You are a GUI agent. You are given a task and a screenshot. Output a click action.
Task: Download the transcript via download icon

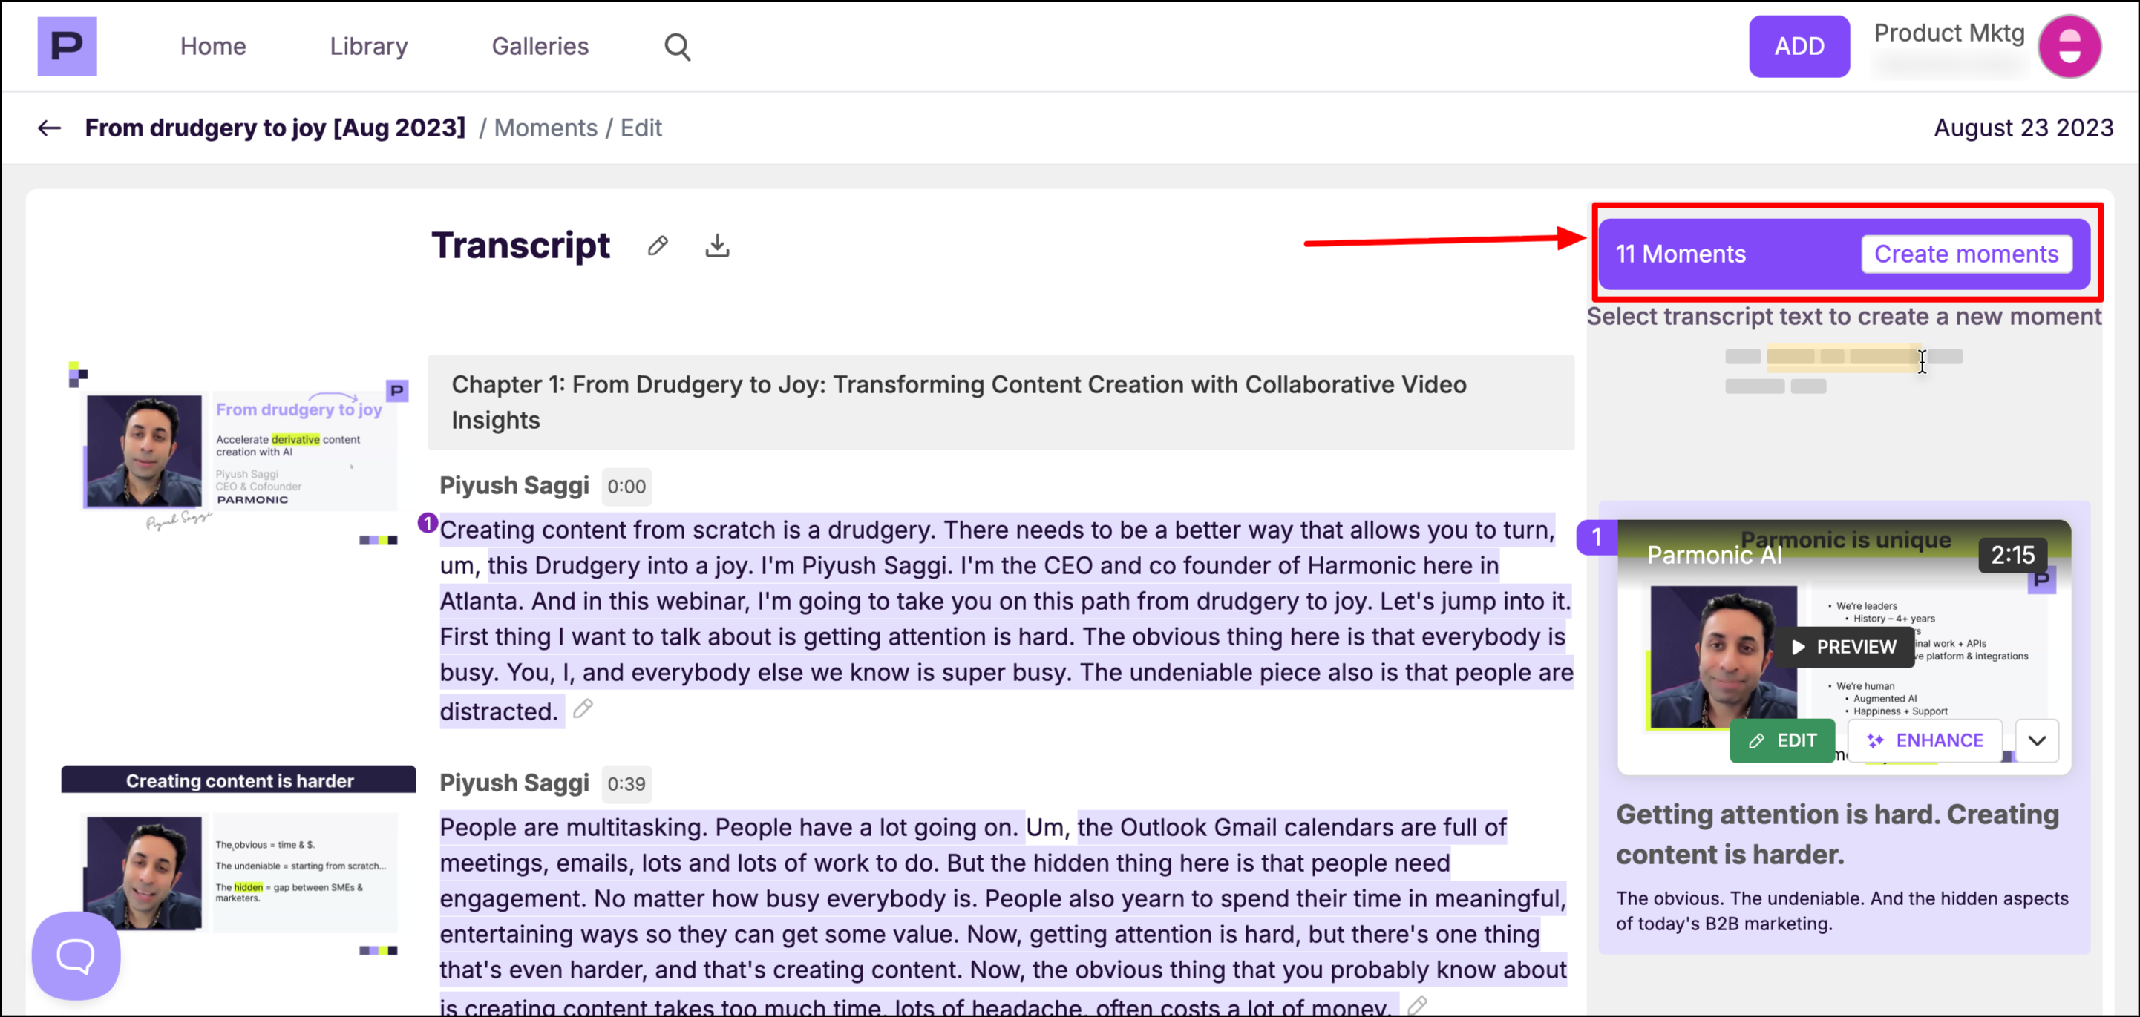(717, 246)
